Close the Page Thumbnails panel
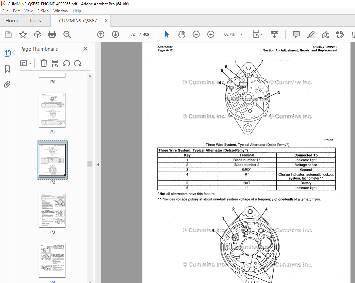355x283 pixels. 85,49
